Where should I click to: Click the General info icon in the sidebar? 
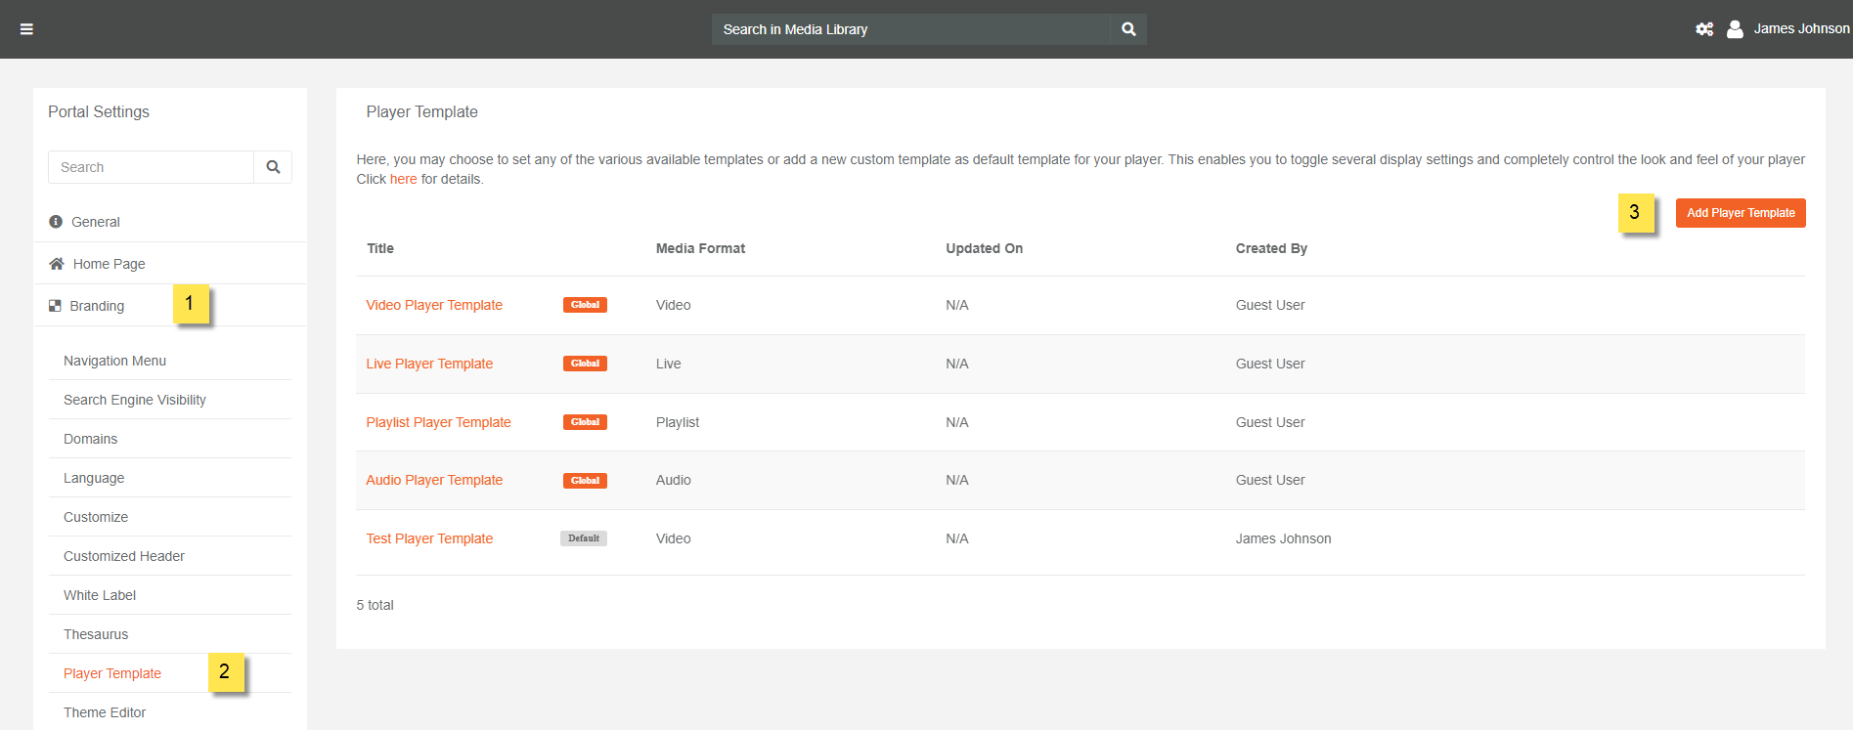56,222
